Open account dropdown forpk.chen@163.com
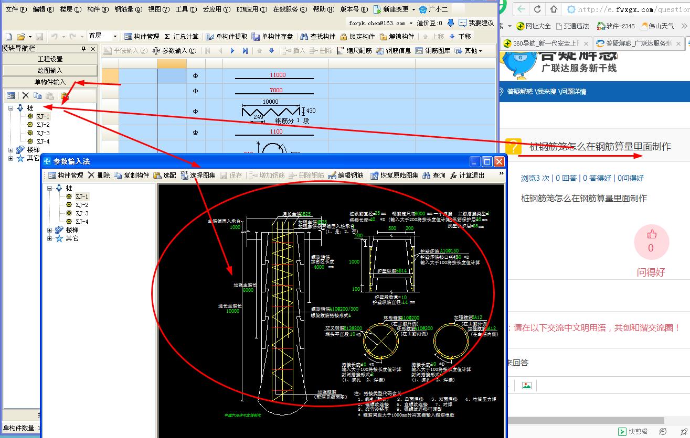Image resolution: width=690 pixels, height=438 pixels. click(x=380, y=23)
